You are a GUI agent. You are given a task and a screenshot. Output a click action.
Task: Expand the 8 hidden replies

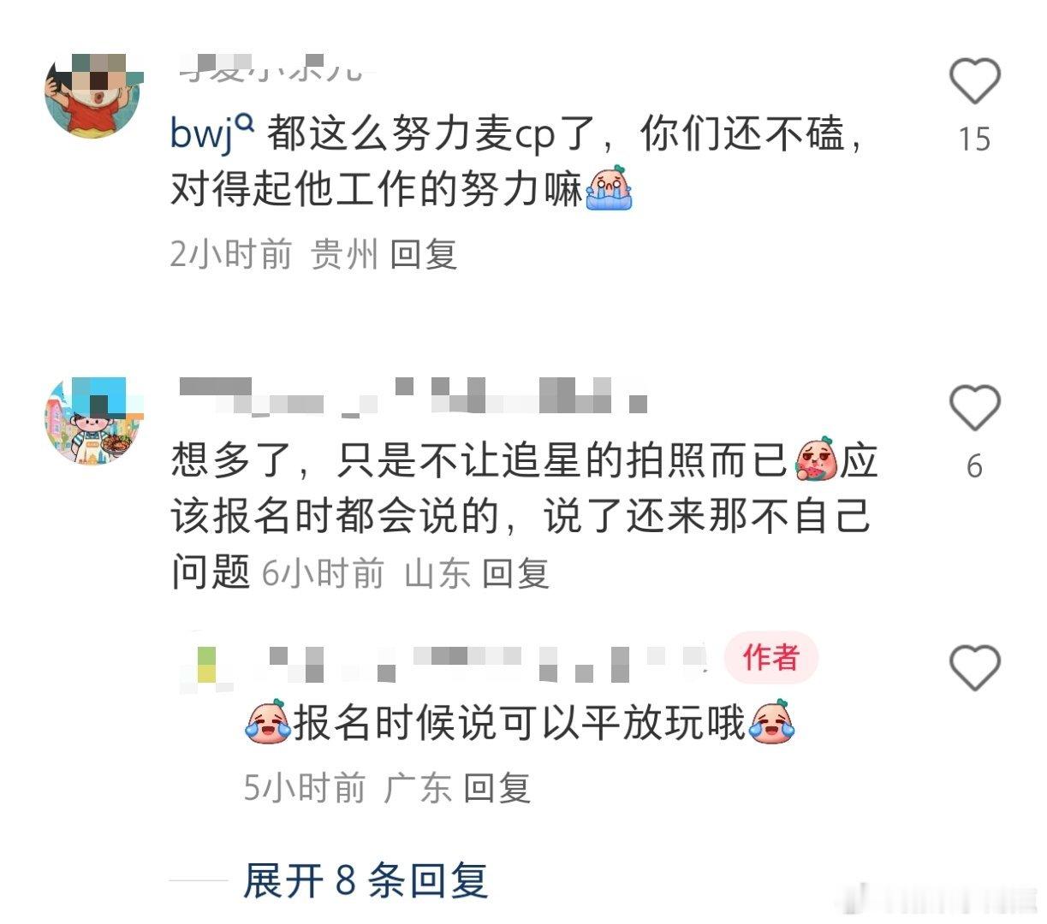click(x=366, y=880)
